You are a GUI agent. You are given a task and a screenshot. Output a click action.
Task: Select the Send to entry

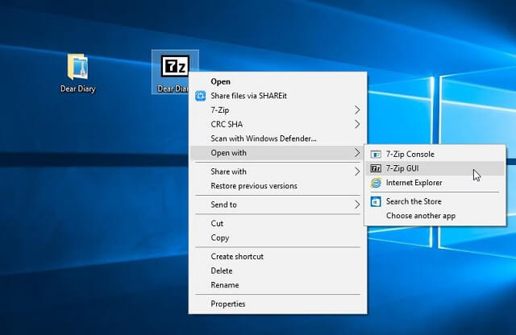(277, 205)
